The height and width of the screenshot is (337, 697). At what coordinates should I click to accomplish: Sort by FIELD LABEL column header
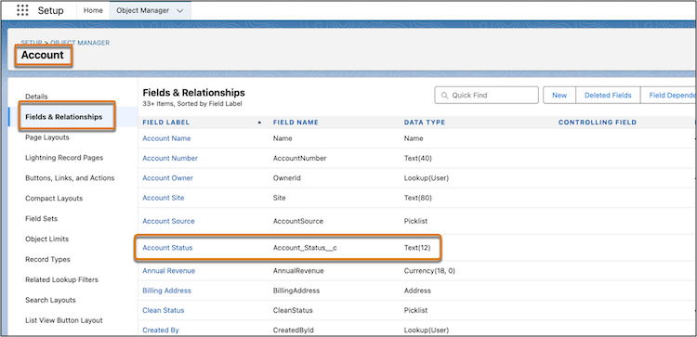pyautogui.click(x=165, y=123)
